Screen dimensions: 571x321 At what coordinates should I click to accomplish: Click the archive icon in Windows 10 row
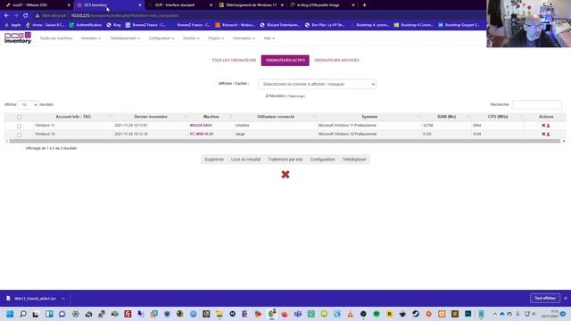[548, 134]
